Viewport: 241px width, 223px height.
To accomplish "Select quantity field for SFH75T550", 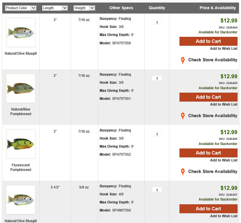I will click(157, 23).
